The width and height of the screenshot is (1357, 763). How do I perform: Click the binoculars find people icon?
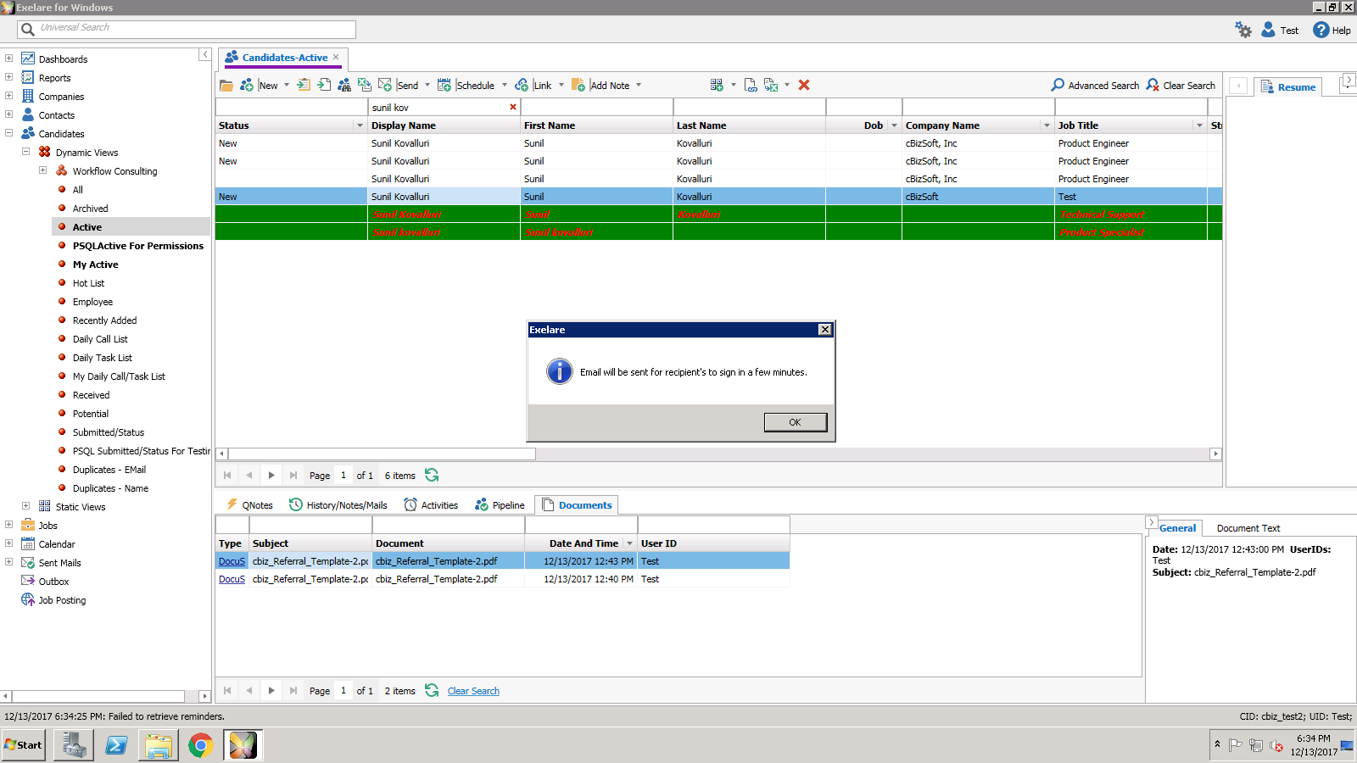344,86
